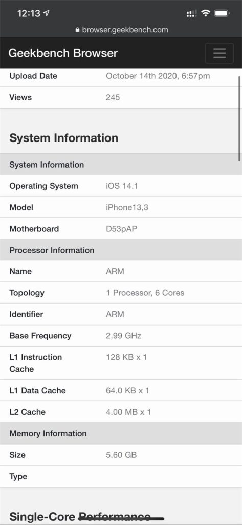Tap the Motherboard D53pAP value
Viewport: 242px width, 525px height.
coord(121,229)
